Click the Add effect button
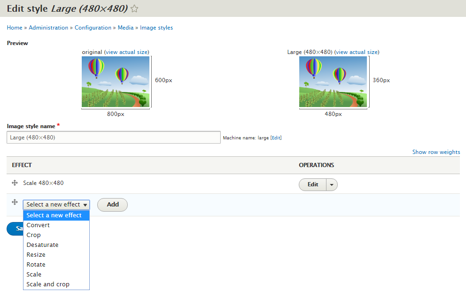Viewport: 466px width, 291px height. point(112,205)
